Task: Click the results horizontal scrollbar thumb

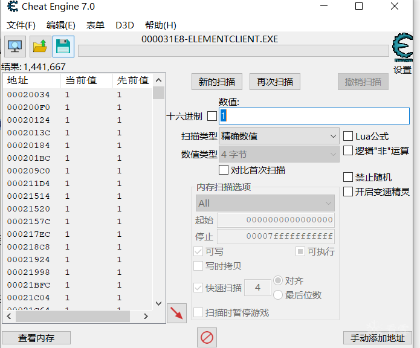Action: [73, 317]
